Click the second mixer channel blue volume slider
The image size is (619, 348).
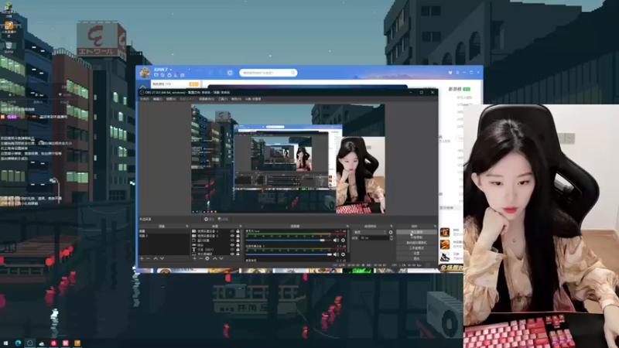coord(289,254)
